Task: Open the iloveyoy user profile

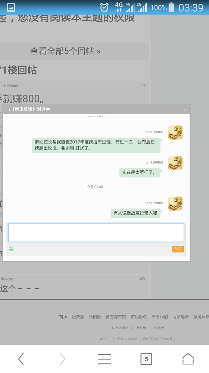Action: [x=7, y=278]
